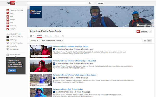Click the channel search magnifier icon
Image resolution: width=156 pixels, height=97 pixels.
(63, 36)
